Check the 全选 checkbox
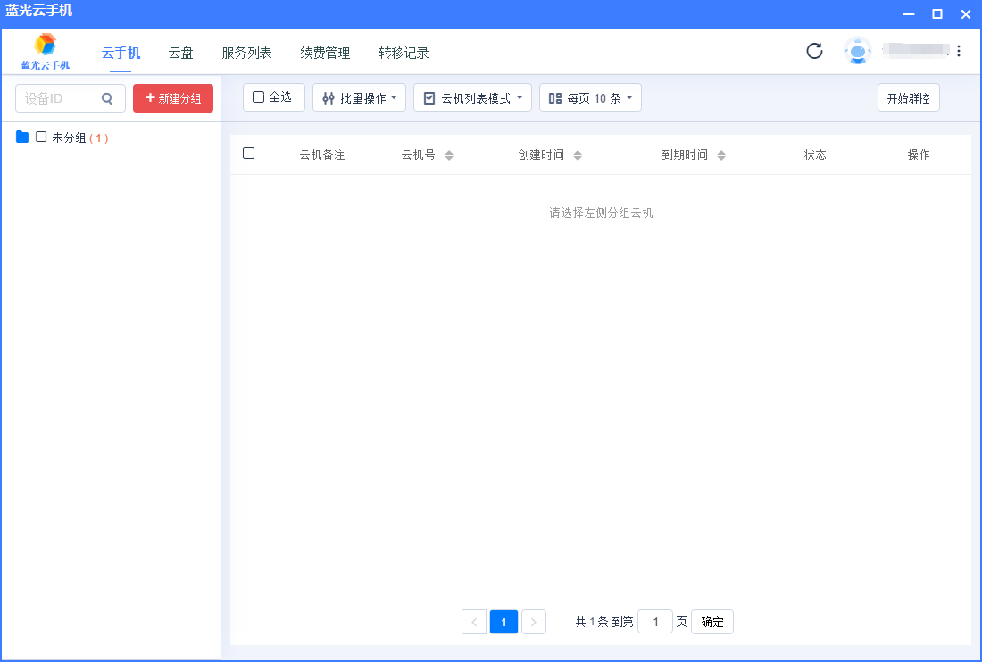The image size is (982, 662). tap(259, 97)
